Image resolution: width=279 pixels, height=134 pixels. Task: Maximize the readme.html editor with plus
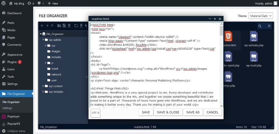(x=215, y=19)
